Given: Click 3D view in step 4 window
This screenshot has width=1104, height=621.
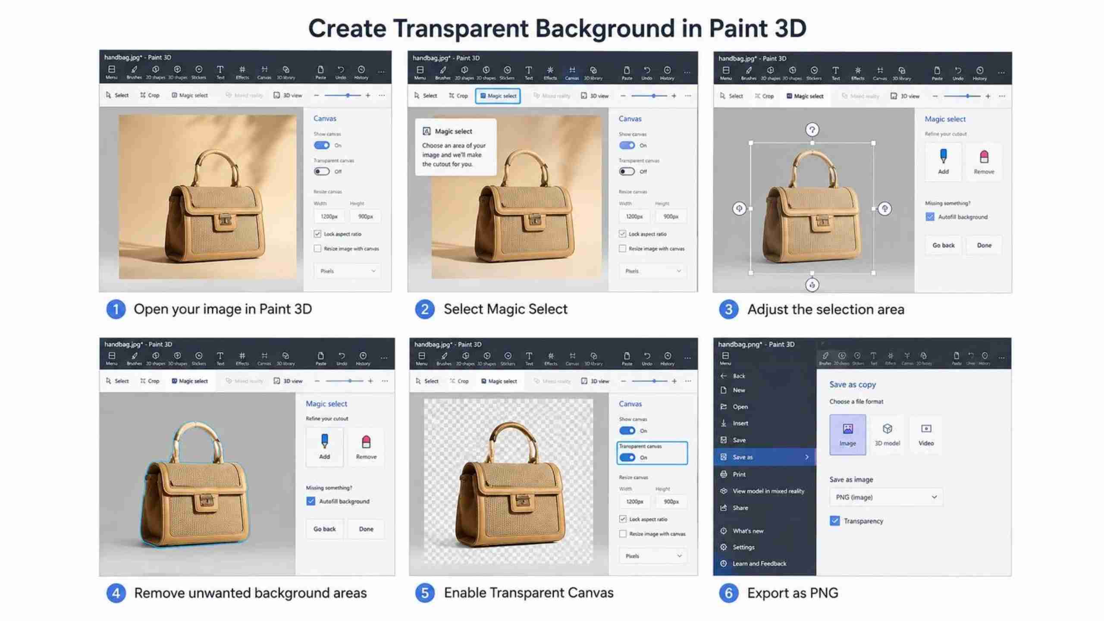Looking at the screenshot, I should tap(288, 381).
